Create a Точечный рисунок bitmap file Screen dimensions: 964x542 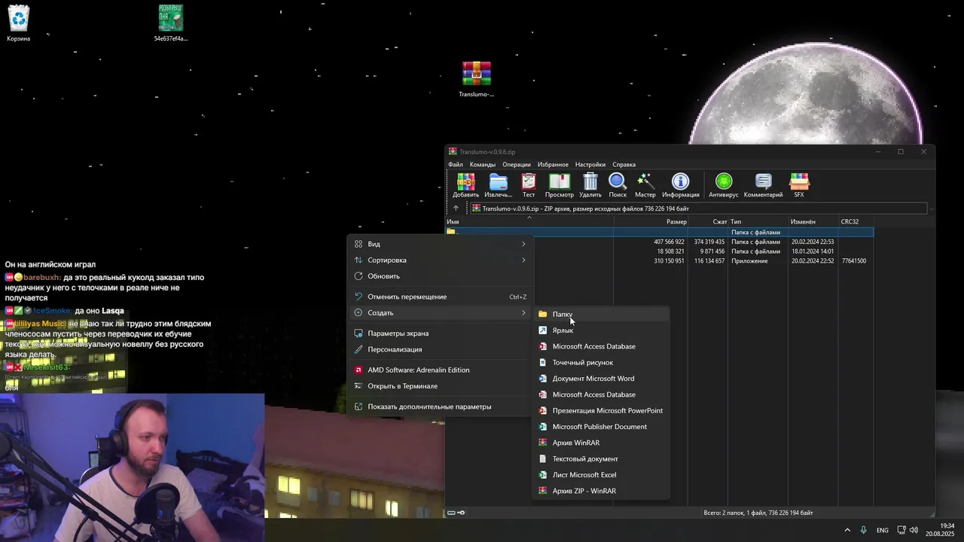click(x=602, y=362)
